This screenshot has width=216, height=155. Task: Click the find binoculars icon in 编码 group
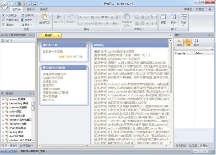click(114, 23)
